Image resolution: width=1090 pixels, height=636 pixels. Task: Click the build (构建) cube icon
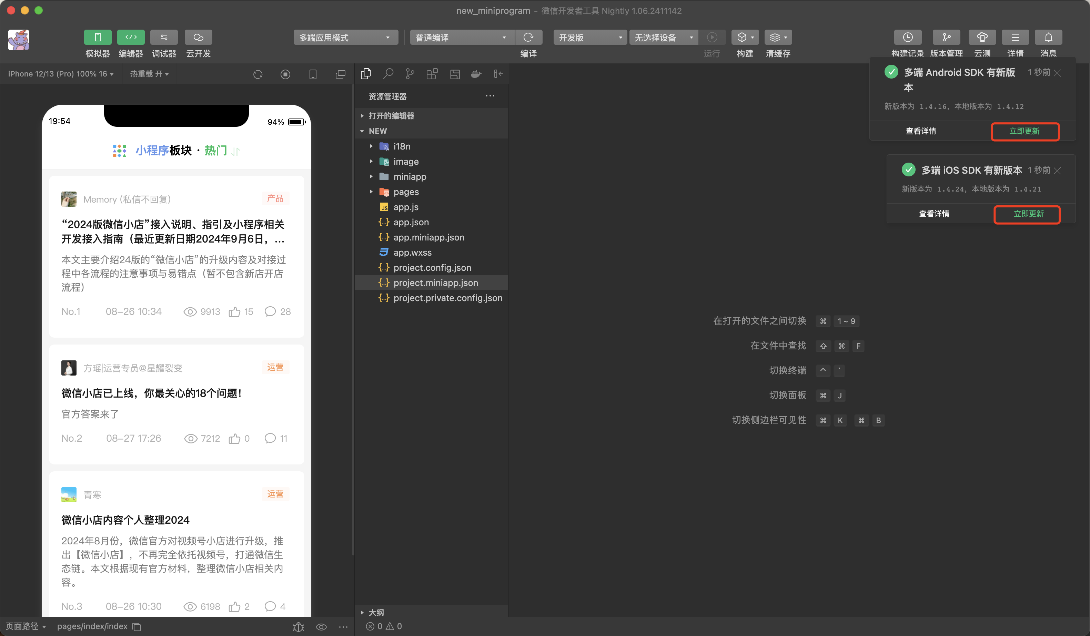click(x=745, y=38)
